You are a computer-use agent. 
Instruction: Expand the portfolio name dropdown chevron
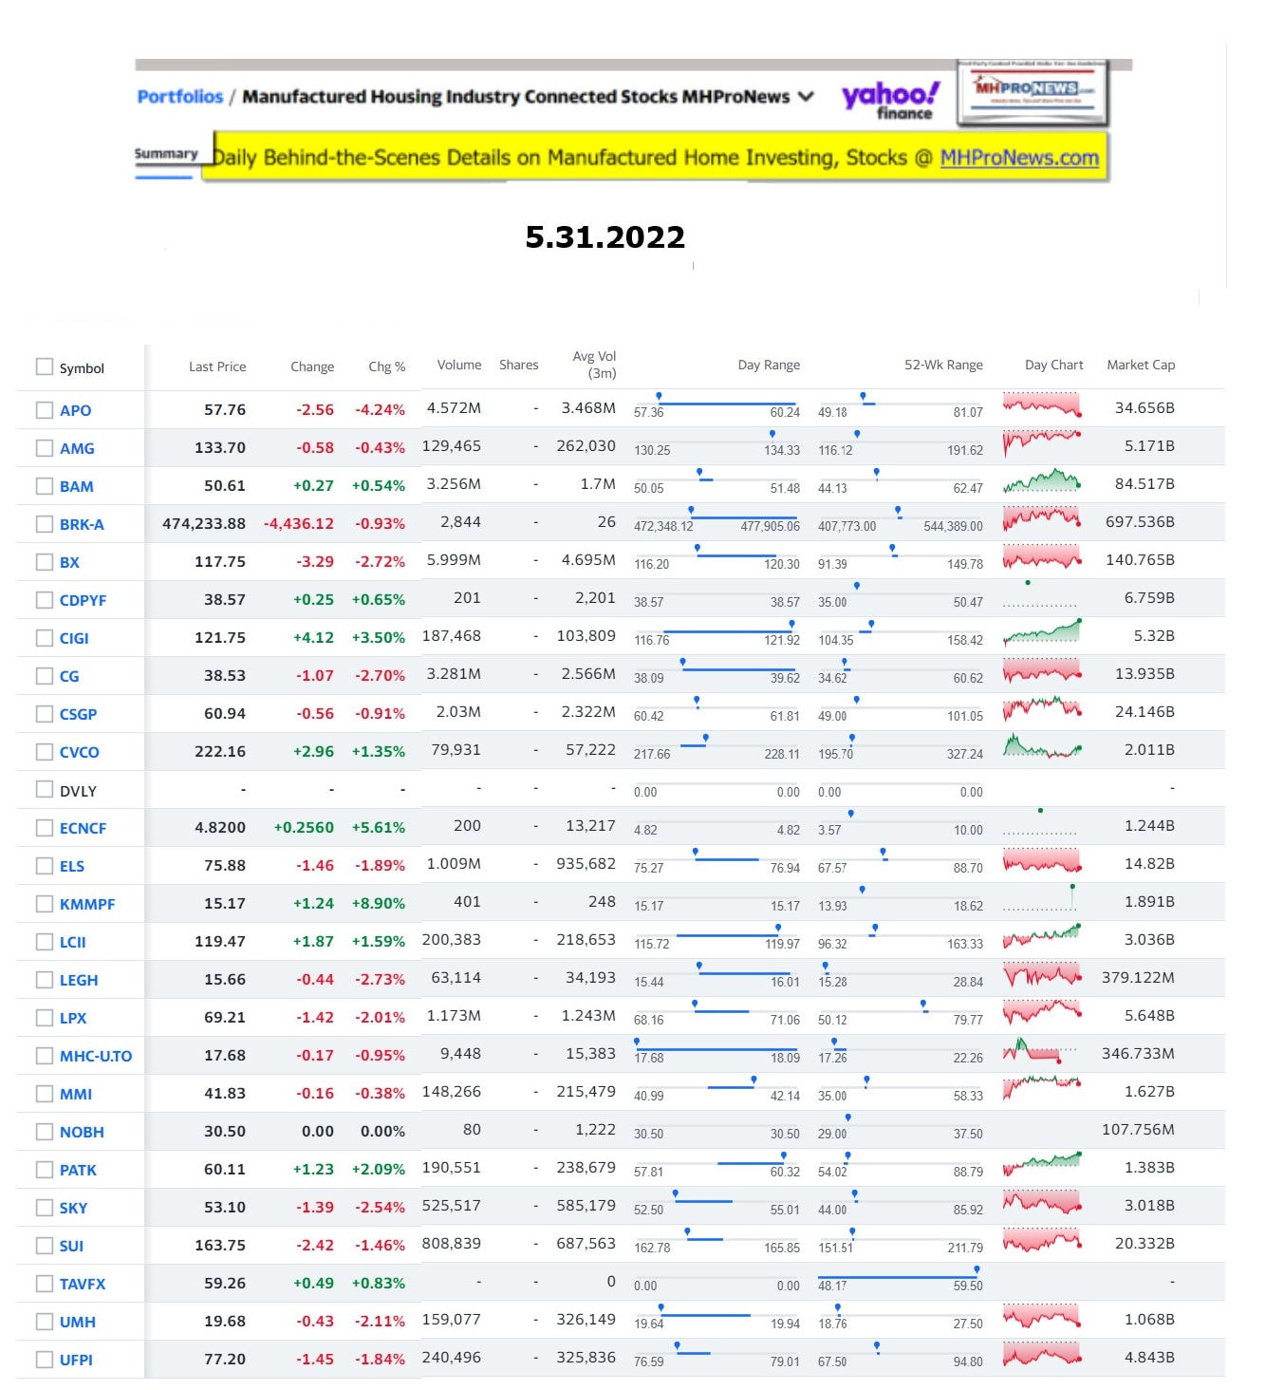tap(807, 97)
